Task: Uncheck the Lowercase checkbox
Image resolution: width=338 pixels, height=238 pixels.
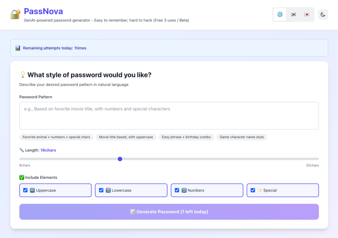Action: click(x=101, y=190)
